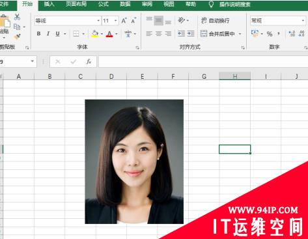The image size is (308, 239).
Task: Open 页面布局 Page Layout tab
Action: tap(76, 4)
